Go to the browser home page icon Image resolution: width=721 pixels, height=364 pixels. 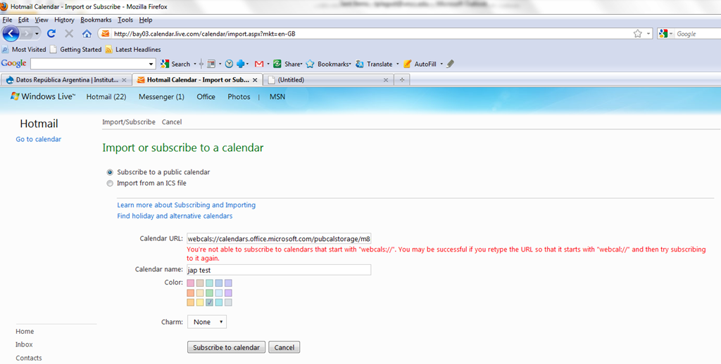87,33
